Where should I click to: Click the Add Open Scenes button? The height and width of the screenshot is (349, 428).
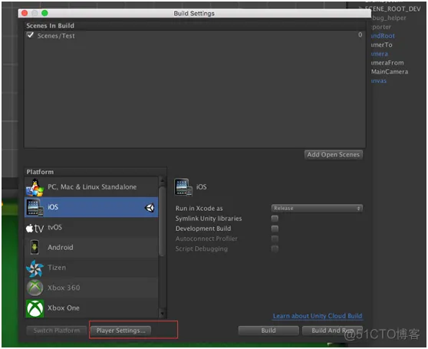(334, 155)
